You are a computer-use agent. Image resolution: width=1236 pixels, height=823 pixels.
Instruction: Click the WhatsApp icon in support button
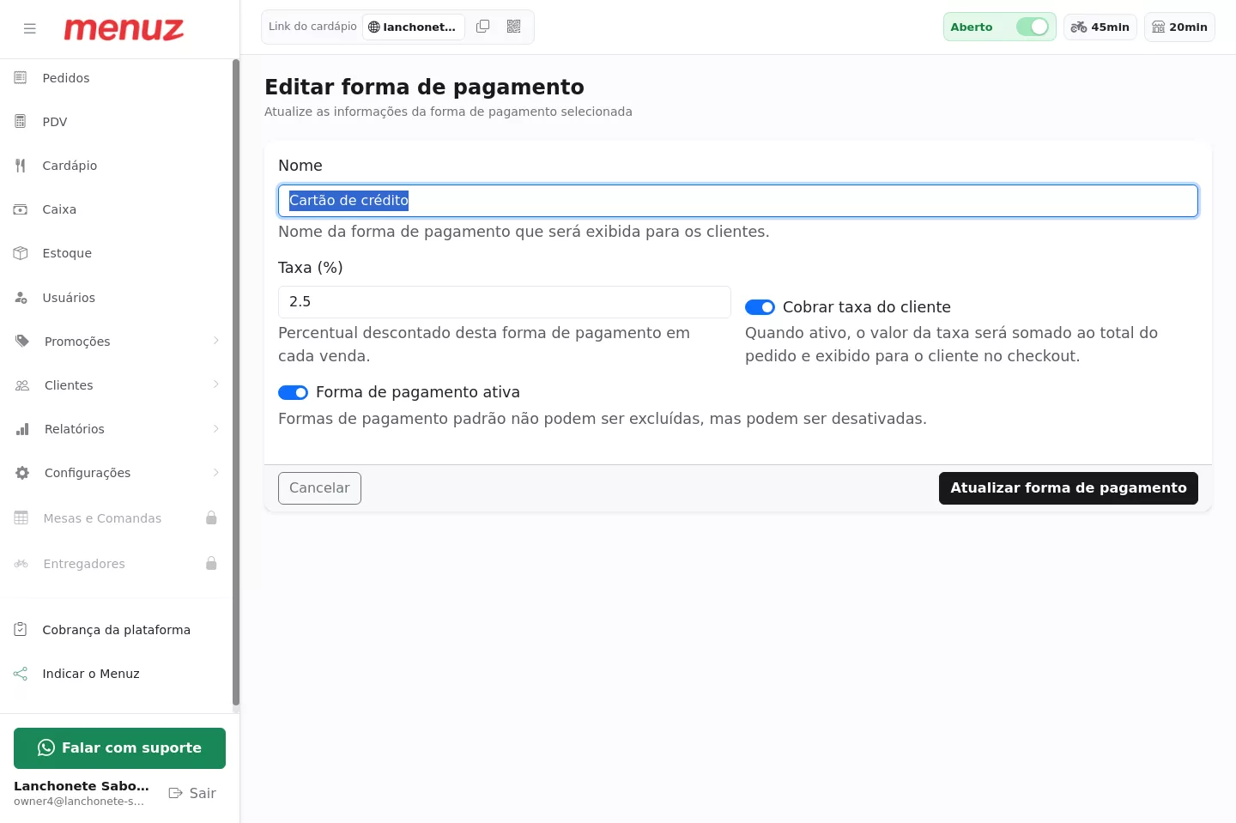pyautogui.click(x=46, y=748)
